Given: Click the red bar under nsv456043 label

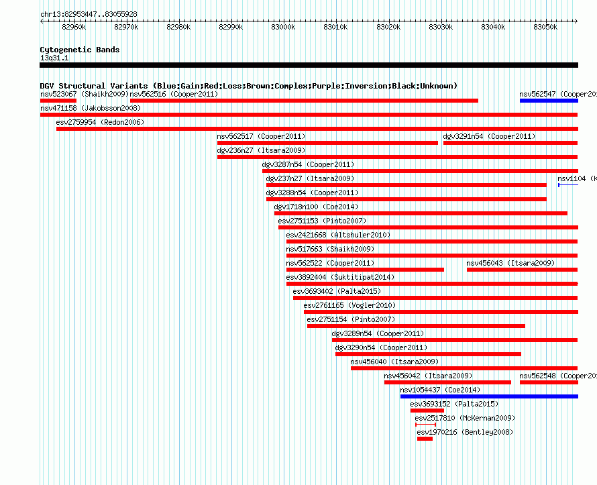Looking at the screenshot, I should point(523,270).
